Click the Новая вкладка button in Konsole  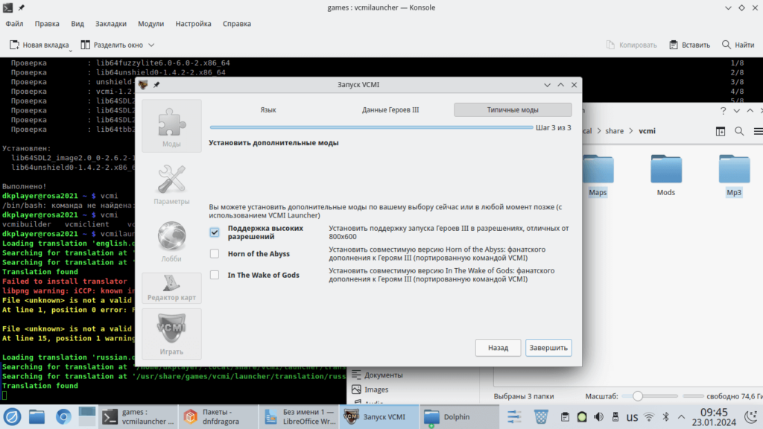[39, 45]
